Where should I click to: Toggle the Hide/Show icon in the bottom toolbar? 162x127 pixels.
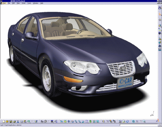pyautogui.click(x=94, y=121)
